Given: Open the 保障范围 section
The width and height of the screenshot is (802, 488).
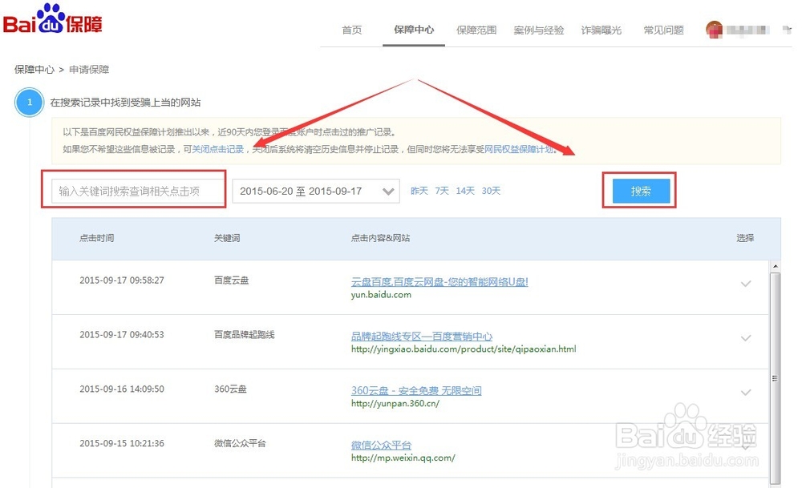Looking at the screenshot, I should click(476, 30).
